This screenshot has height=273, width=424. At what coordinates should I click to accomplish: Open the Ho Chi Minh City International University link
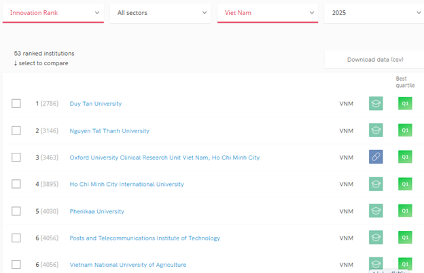pos(127,184)
